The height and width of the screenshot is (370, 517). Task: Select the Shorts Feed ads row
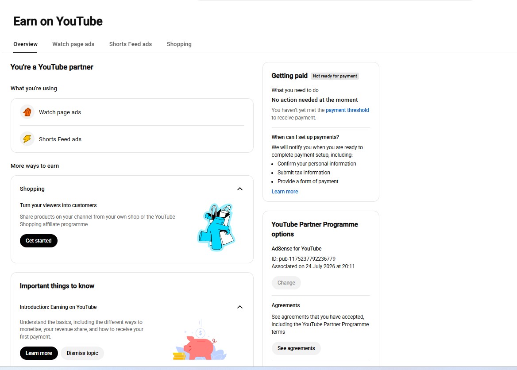coord(132,139)
